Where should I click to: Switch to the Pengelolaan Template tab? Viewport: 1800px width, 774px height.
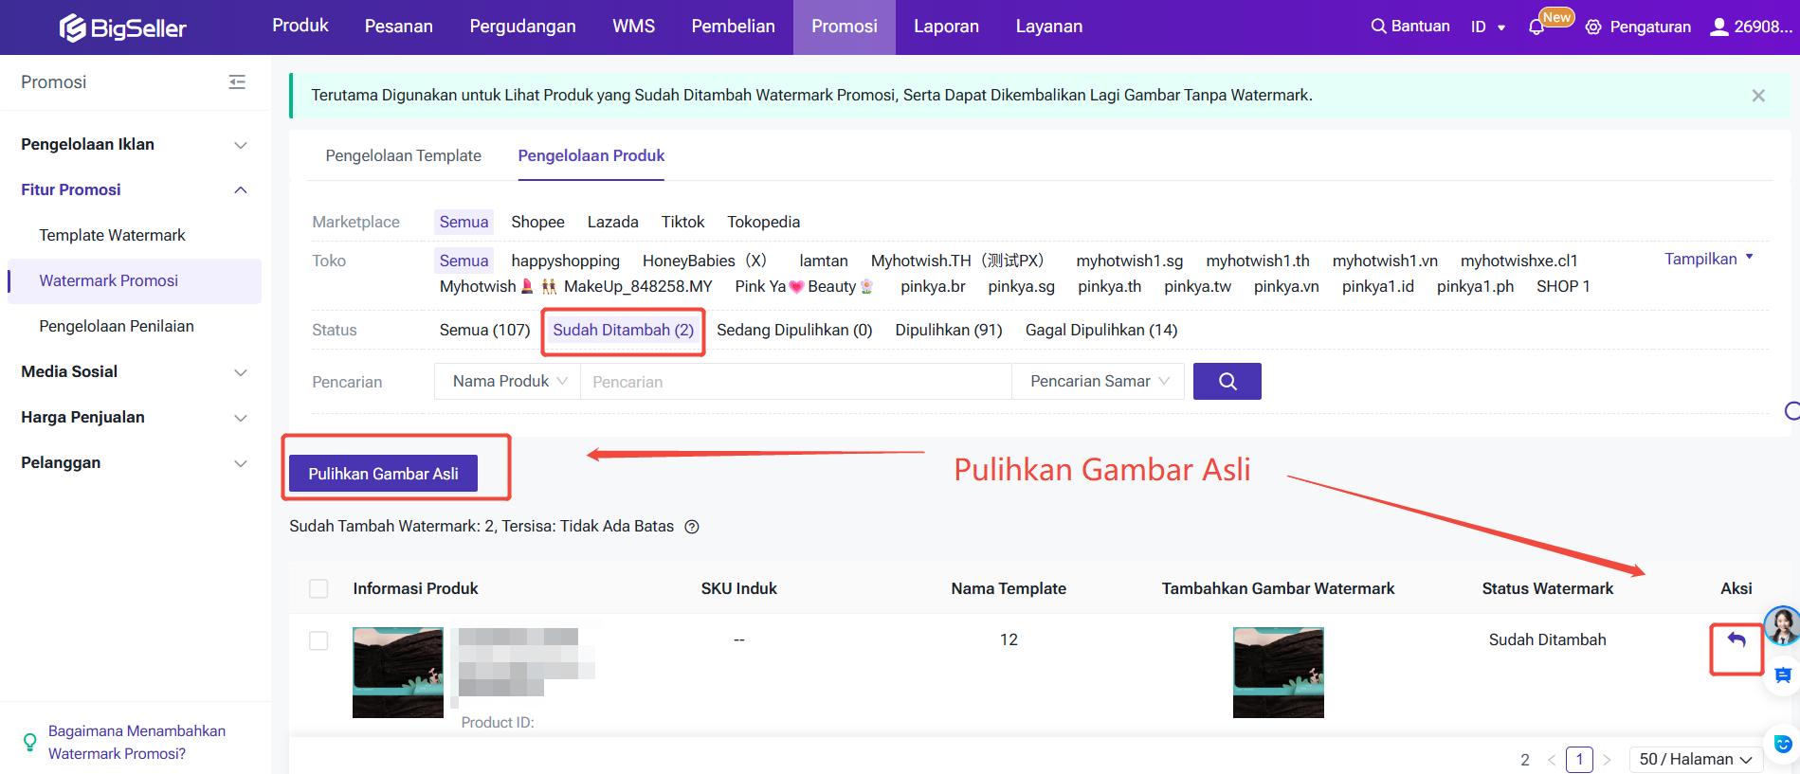403,155
